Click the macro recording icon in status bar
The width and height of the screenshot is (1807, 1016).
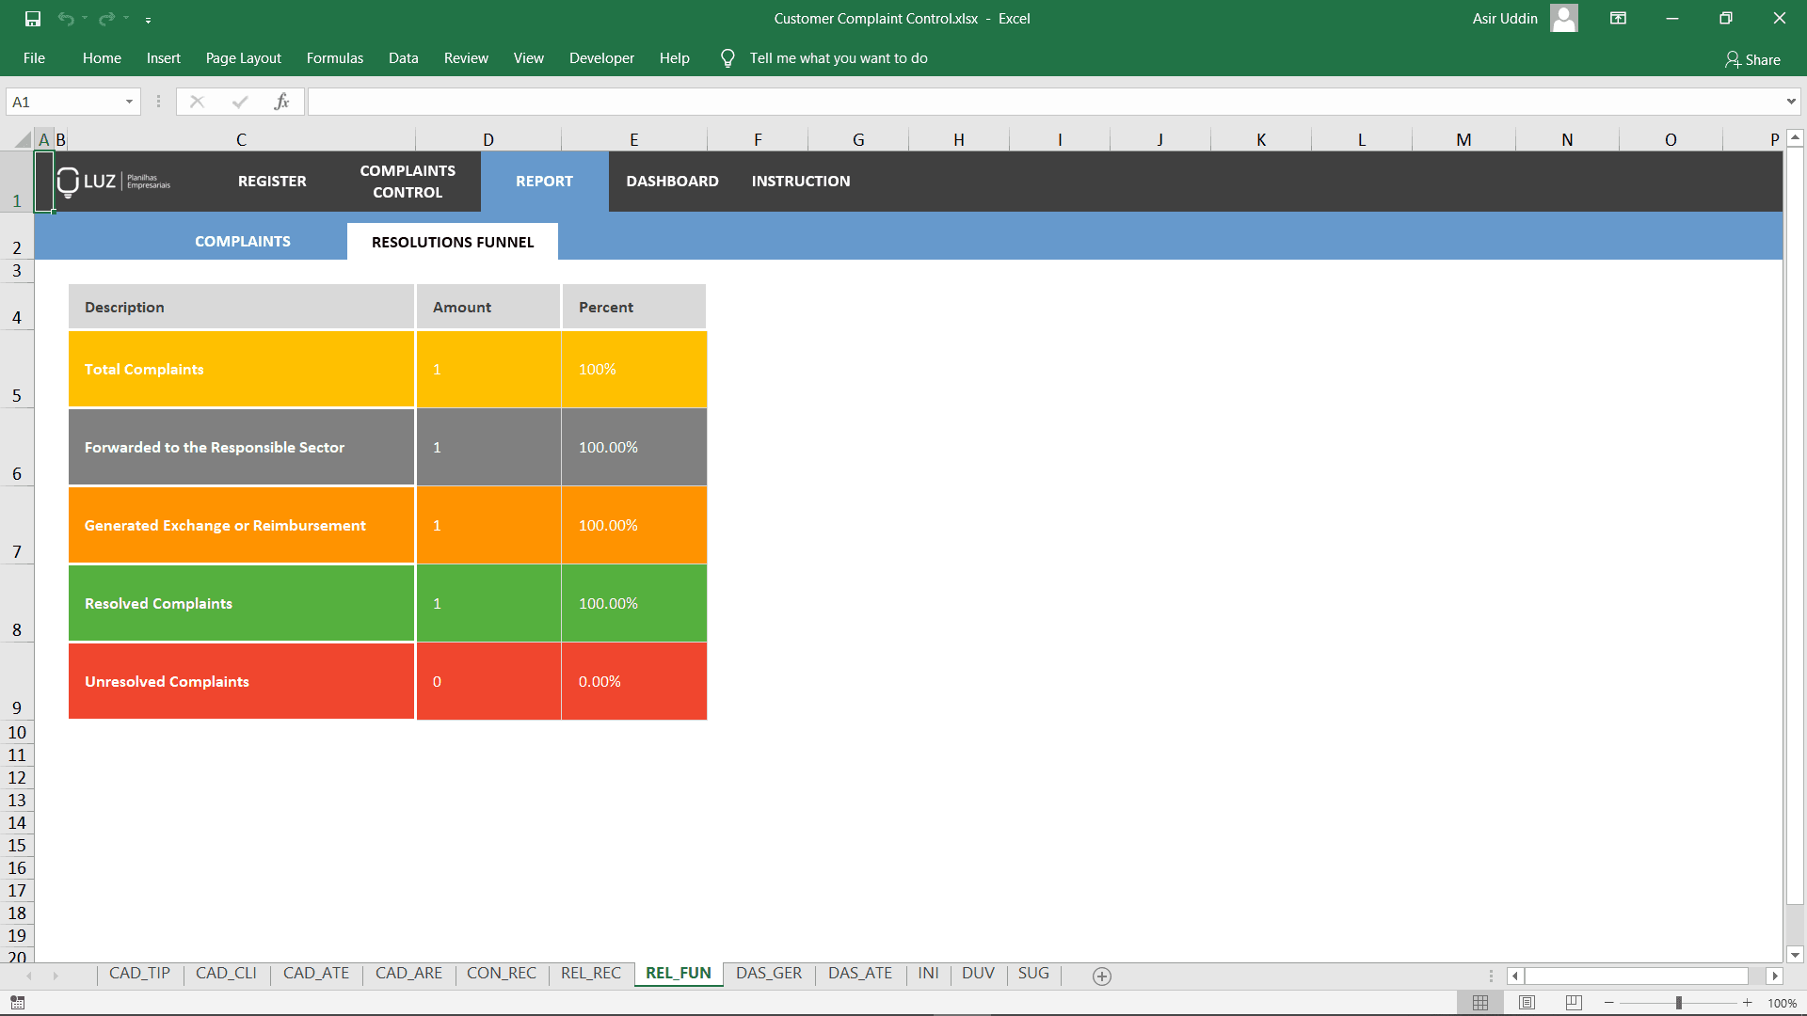coord(17,1003)
